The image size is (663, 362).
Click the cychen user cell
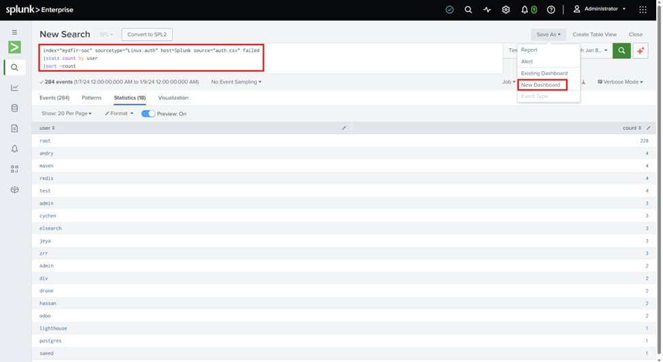pyautogui.click(x=48, y=216)
